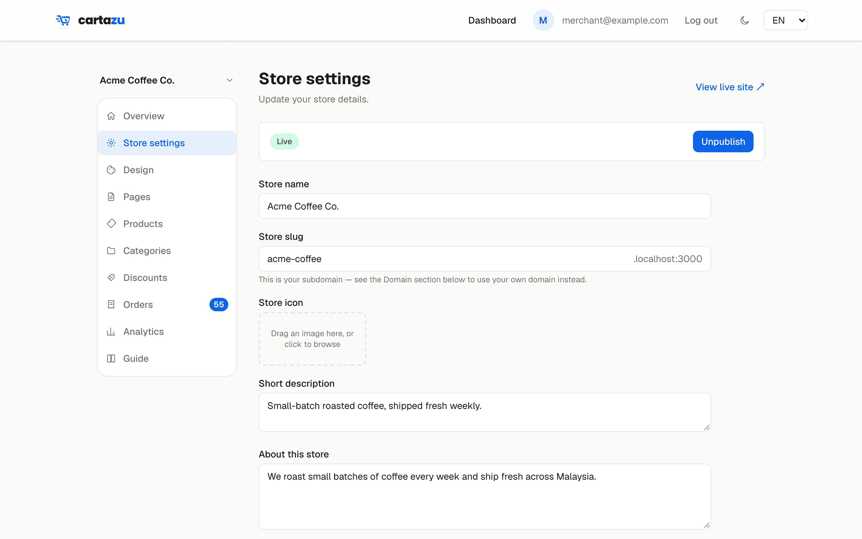Click the Discounts ticket icon
Screen dimensions: 862x539
[x=111, y=278]
